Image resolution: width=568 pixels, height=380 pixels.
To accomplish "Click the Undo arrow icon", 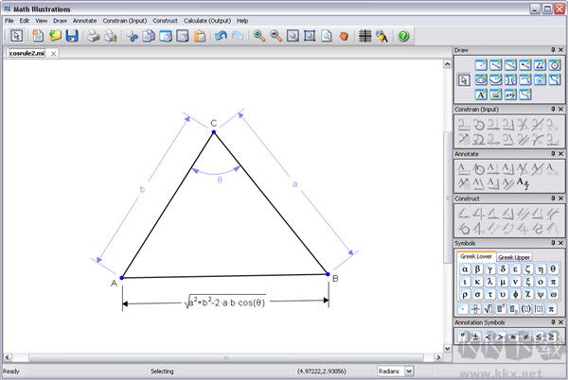I will pos(220,36).
